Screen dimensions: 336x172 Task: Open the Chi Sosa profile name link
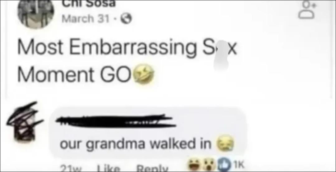(89, 3)
